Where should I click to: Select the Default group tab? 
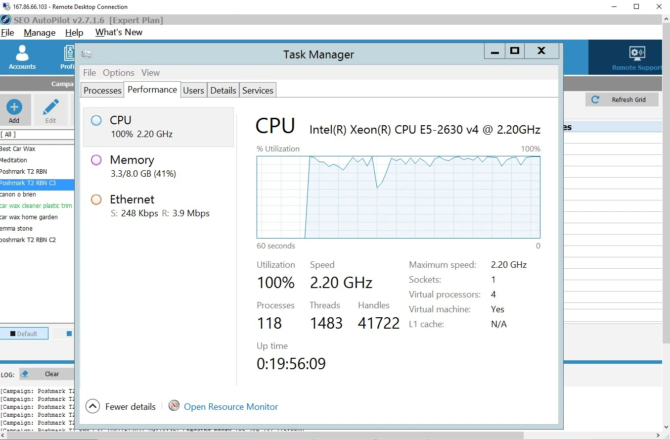pos(24,334)
